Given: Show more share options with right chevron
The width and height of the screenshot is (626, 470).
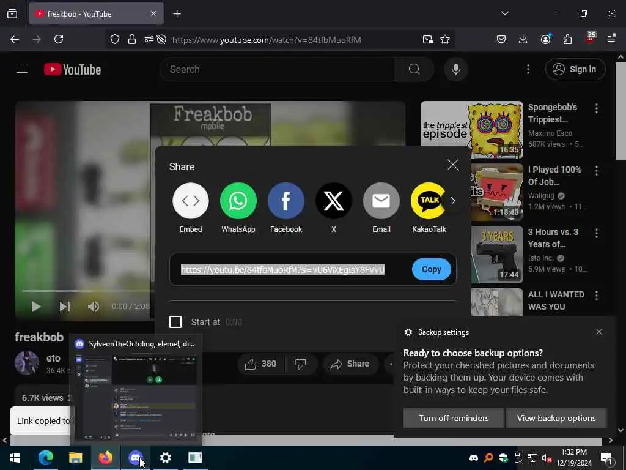Looking at the screenshot, I should coord(453,201).
